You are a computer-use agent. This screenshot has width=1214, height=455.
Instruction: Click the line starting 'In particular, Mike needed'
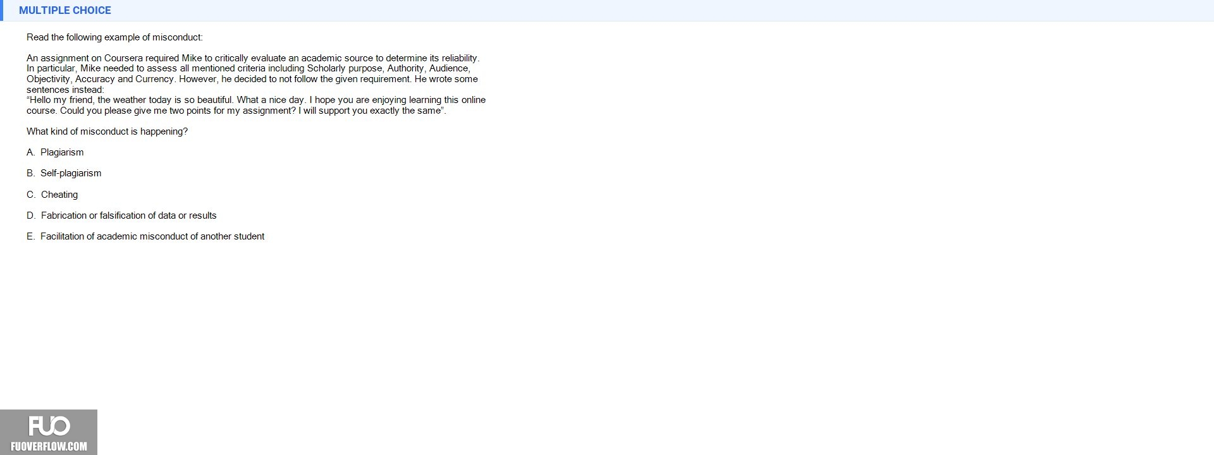(x=248, y=68)
